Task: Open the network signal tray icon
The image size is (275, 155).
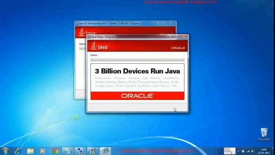Action: 248,151
